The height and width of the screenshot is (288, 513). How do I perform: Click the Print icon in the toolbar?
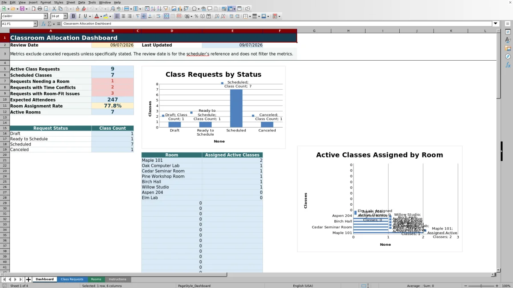(x=40, y=9)
